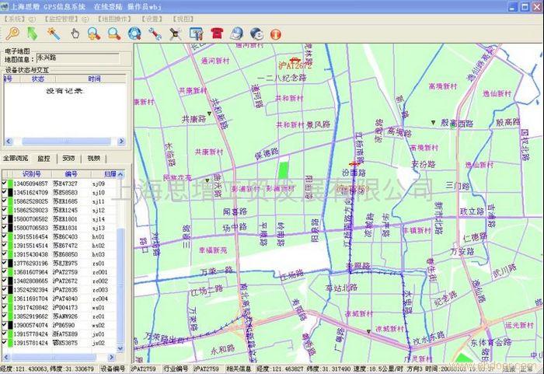Open the red wrench tool
The width and height of the screenshot is (544, 374).
pos(155,33)
